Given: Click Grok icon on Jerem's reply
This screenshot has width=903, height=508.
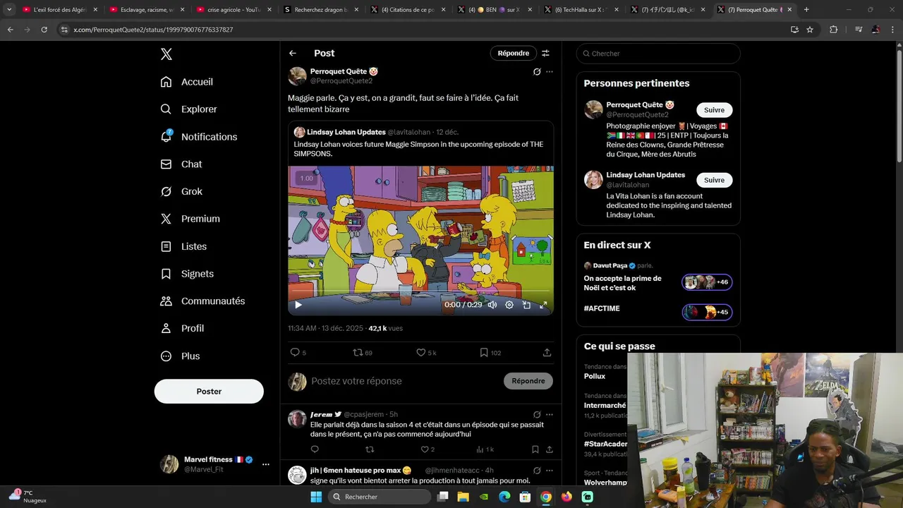Looking at the screenshot, I should tap(537, 415).
